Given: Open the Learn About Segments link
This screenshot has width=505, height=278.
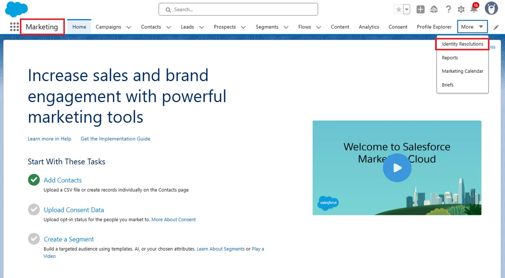Looking at the screenshot, I should tap(221, 249).
